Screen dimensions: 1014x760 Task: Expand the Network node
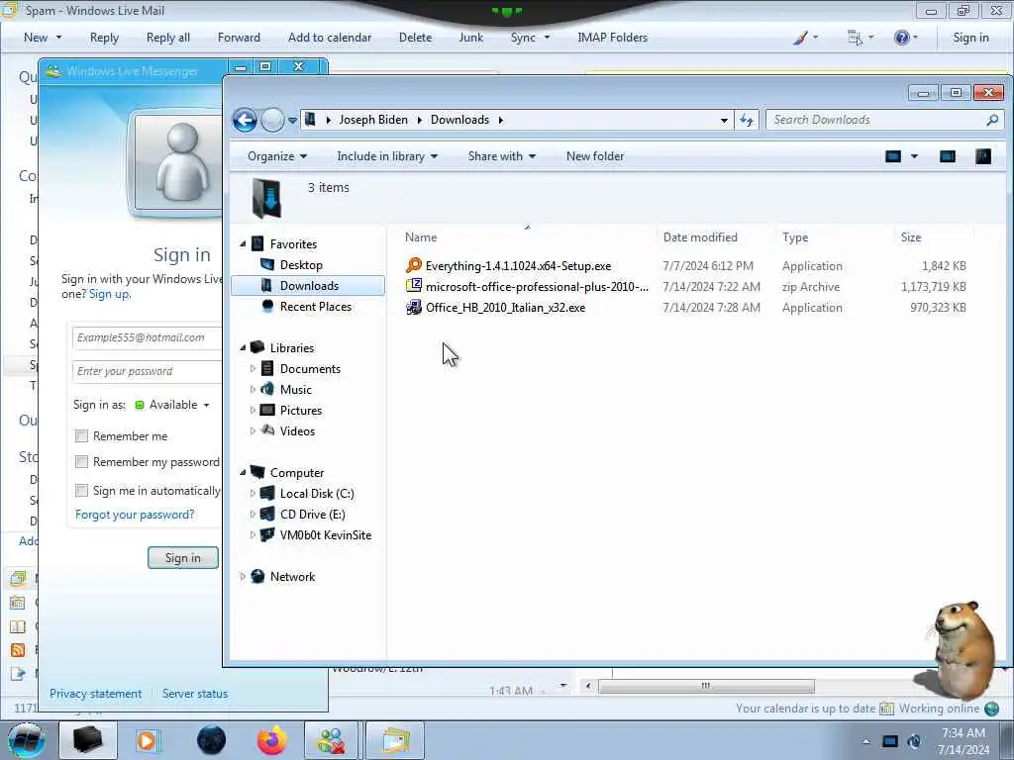(244, 577)
